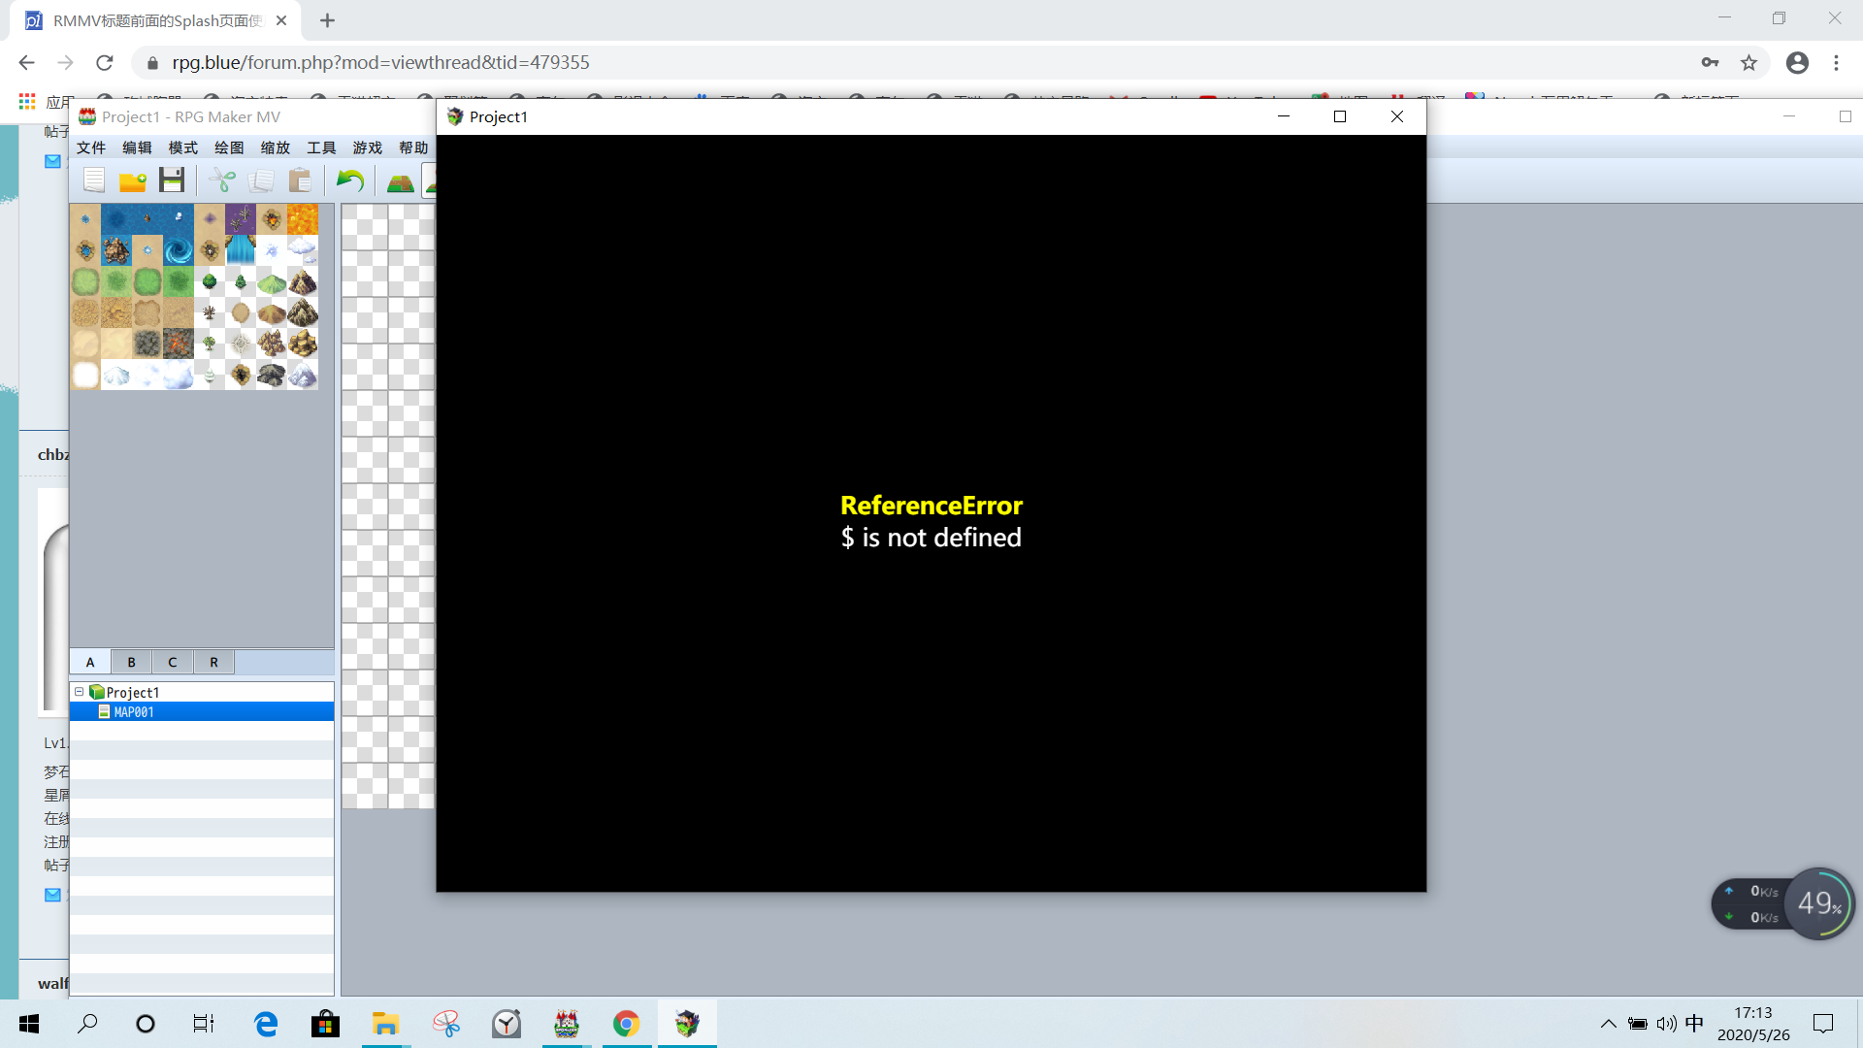Select the Map mode toolbar icon
The height and width of the screenshot is (1048, 1863).
coord(400,181)
